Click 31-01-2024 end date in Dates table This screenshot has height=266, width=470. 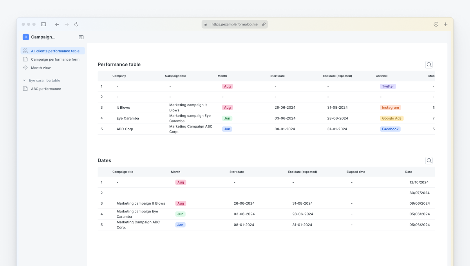302,225
